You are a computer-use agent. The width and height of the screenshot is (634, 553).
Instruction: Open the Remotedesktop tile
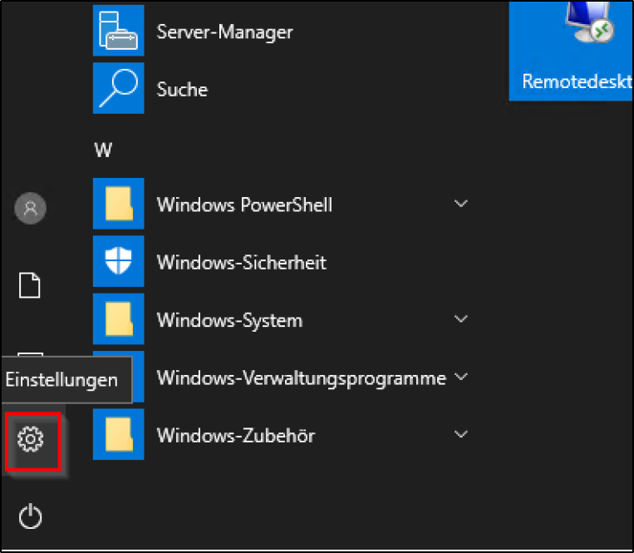point(571,51)
